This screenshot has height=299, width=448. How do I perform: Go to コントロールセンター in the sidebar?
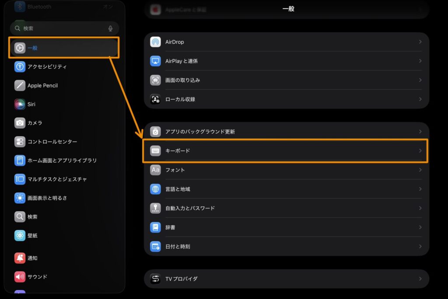52,142
